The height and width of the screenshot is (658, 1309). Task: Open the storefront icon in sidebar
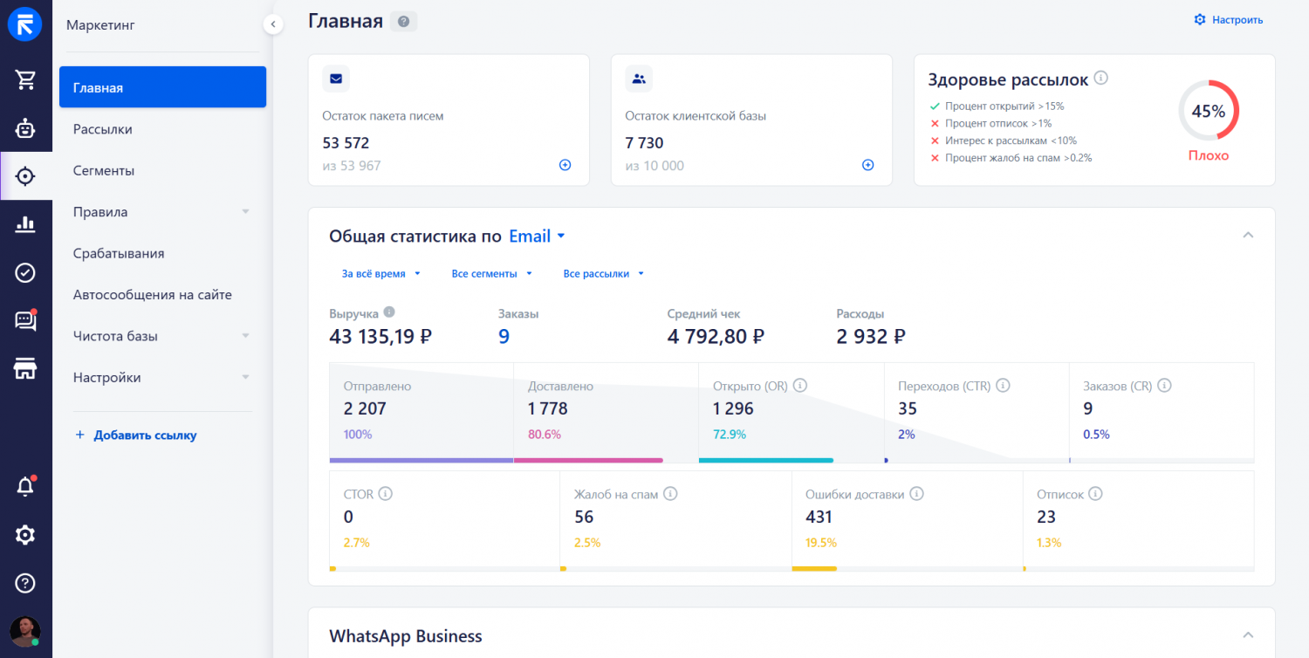point(25,368)
